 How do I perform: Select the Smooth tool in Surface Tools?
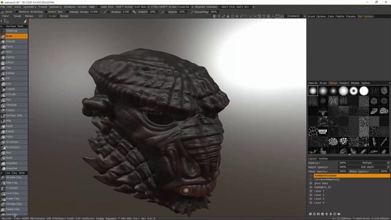(14, 42)
